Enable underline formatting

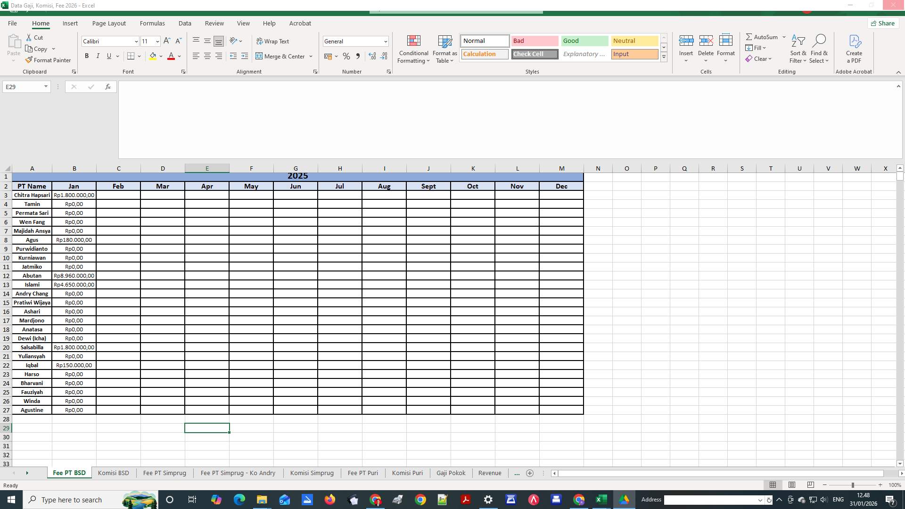[109, 56]
